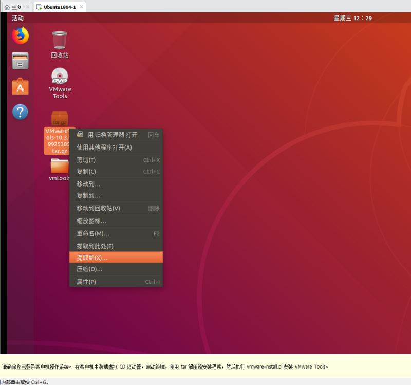Launch Firefox from the dock
Viewport: 411px width, 385px height.
pyautogui.click(x=20, y=35)
